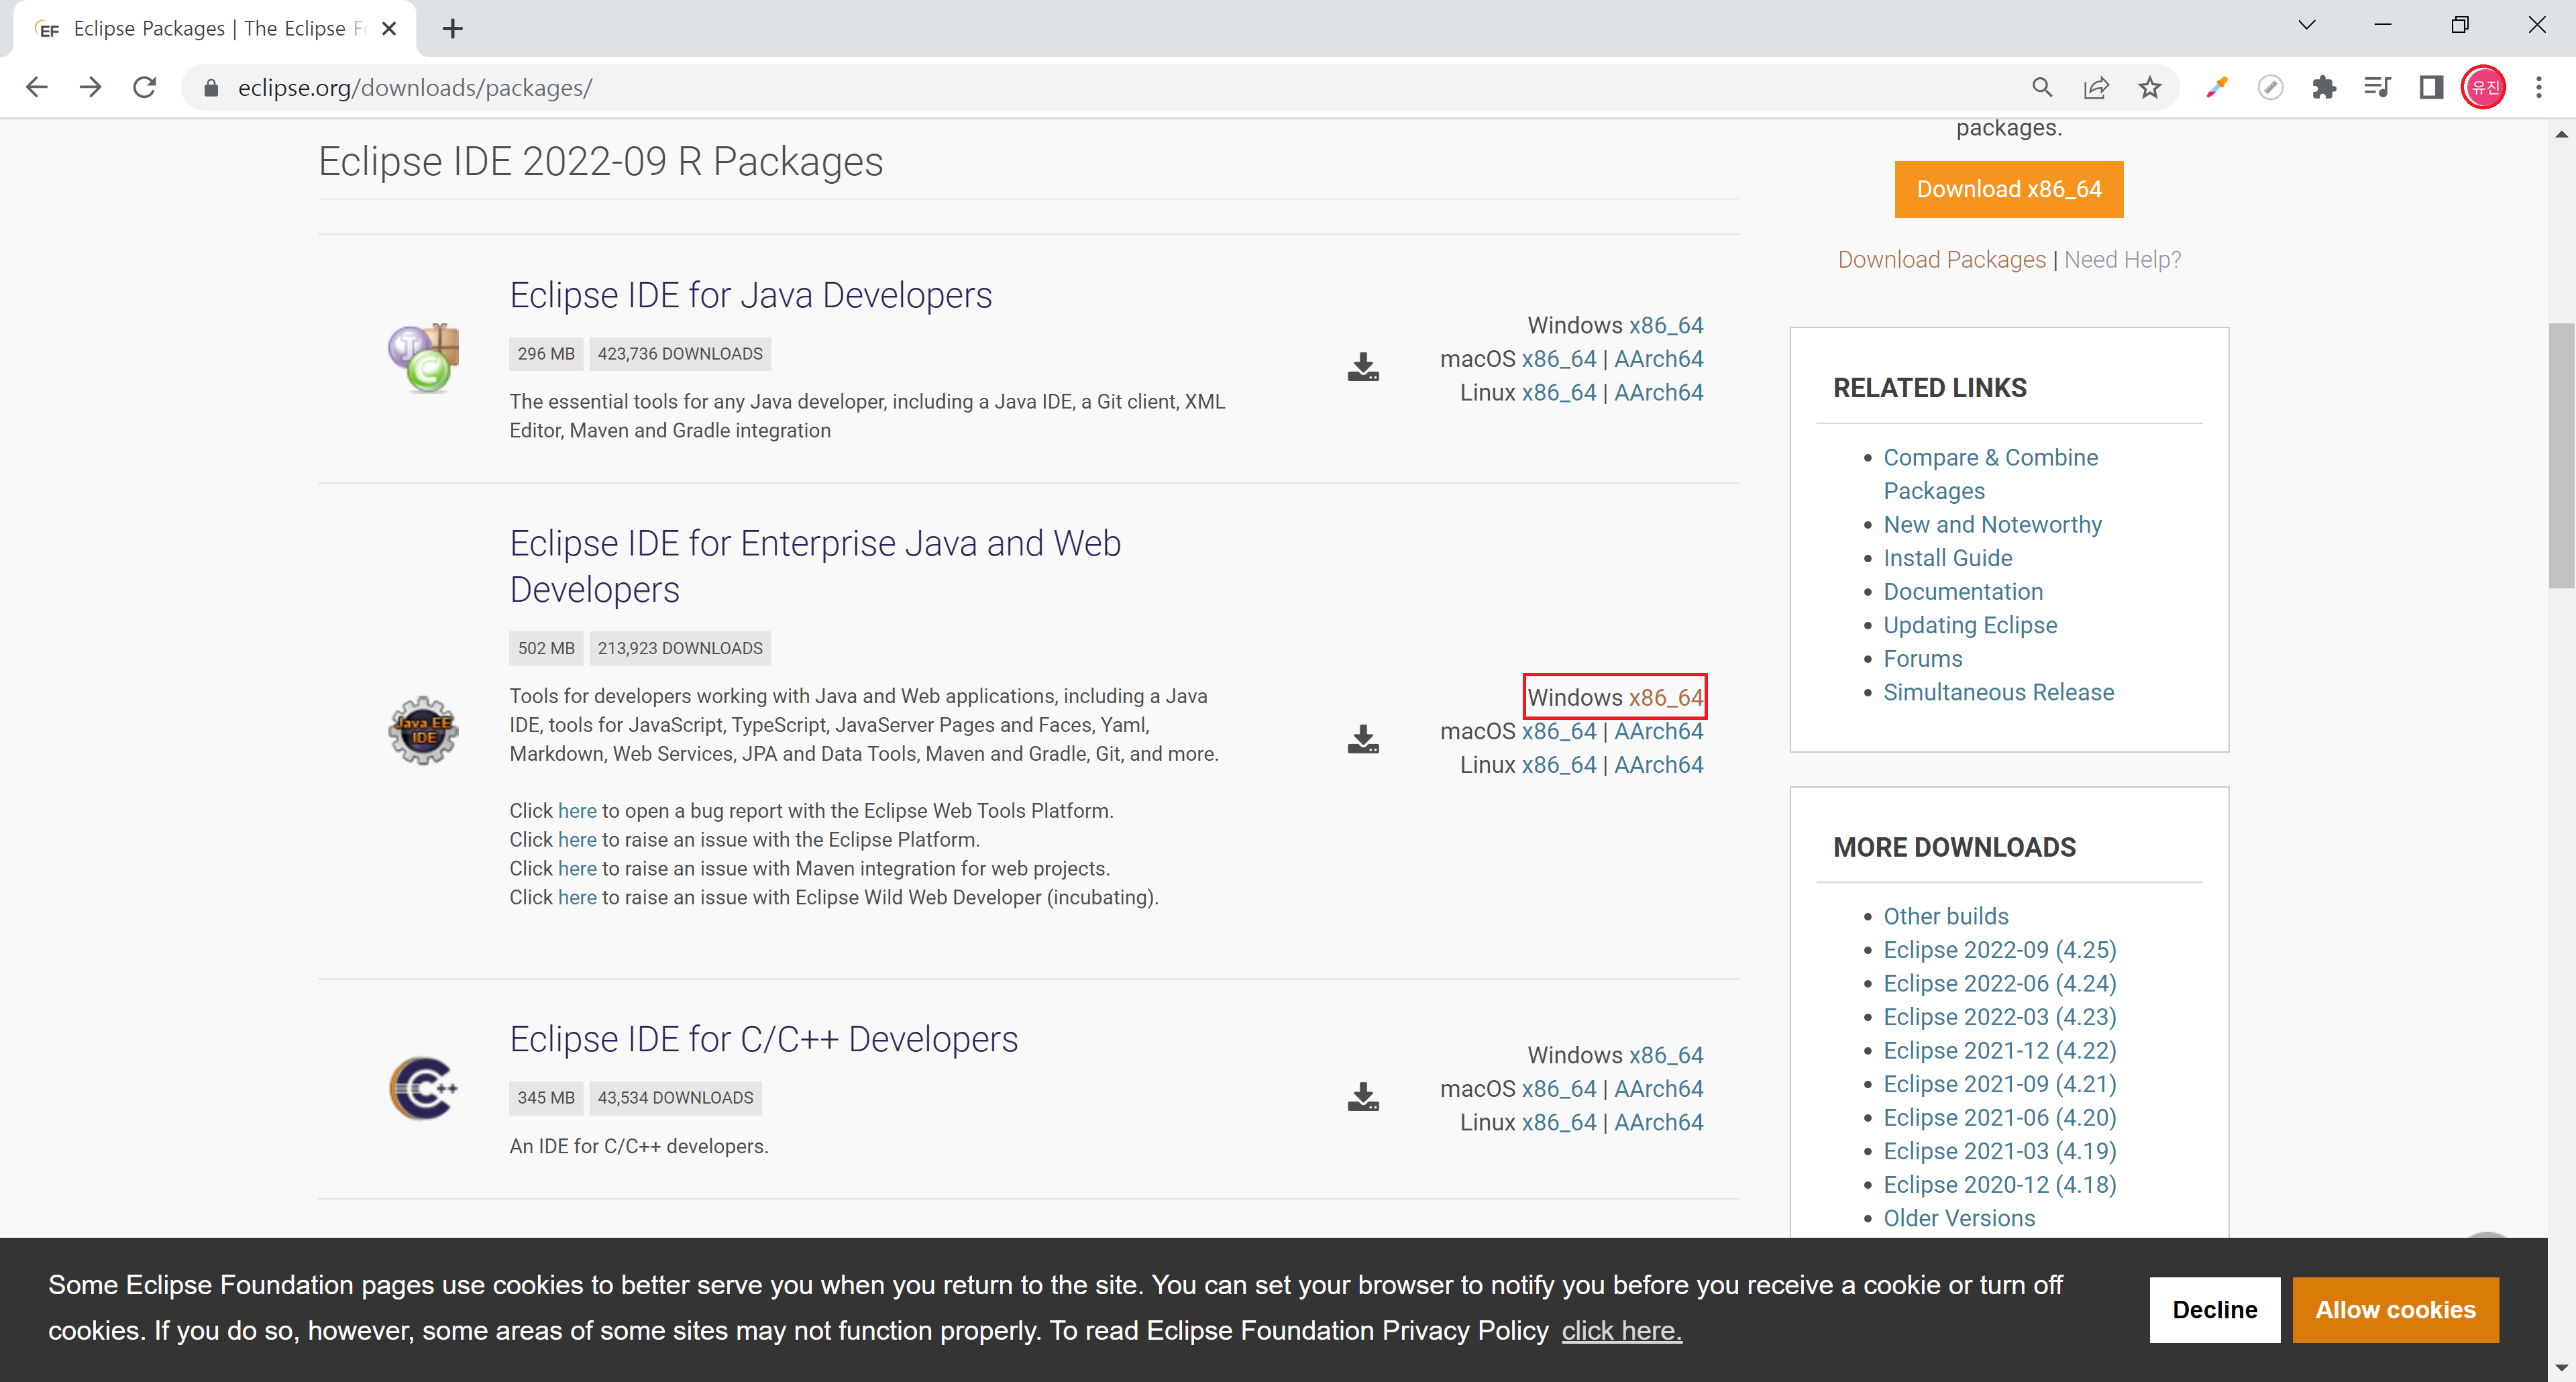The height and width of the screenshot is (1382, 2576).
Task: Allow cookies in the banner
Action: (x=2395, y=1310)
